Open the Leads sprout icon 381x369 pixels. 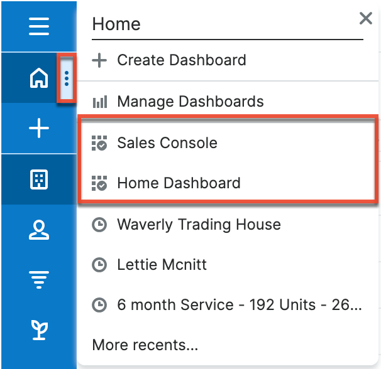tap(38, 328)
